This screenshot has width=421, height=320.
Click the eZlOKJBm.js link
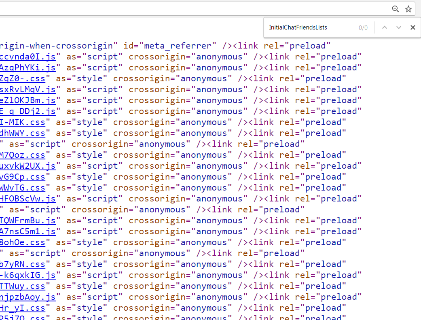click(x=28, y=100)
